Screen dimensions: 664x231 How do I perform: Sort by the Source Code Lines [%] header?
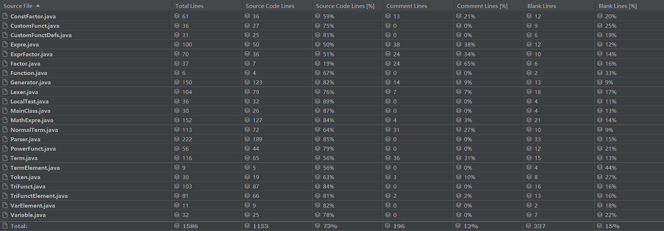345,6
